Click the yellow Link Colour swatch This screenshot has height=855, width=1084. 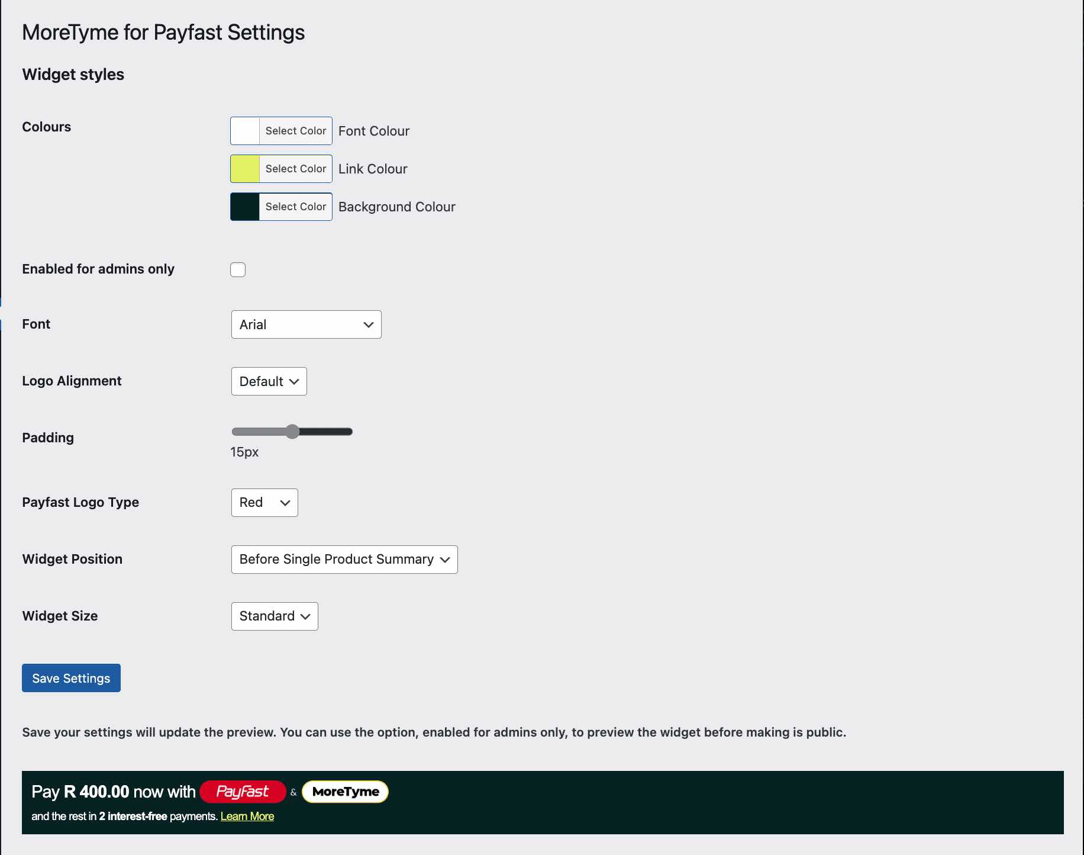[x=245, y=169]
